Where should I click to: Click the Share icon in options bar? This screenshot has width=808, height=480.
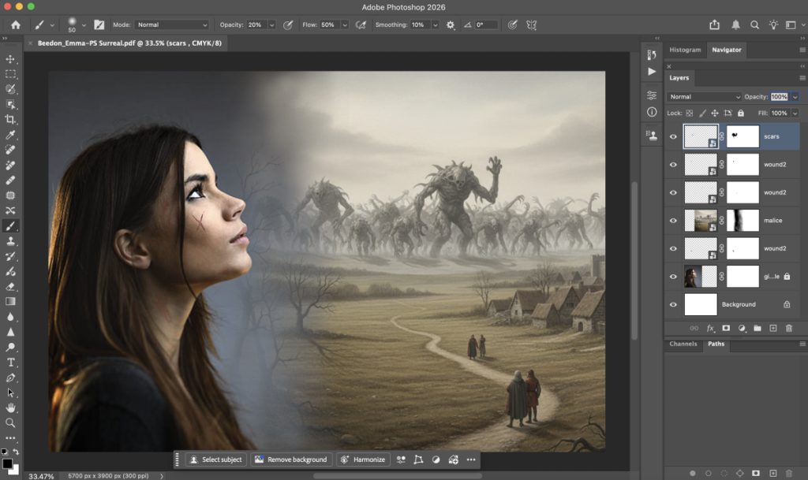tap(715, 25)
